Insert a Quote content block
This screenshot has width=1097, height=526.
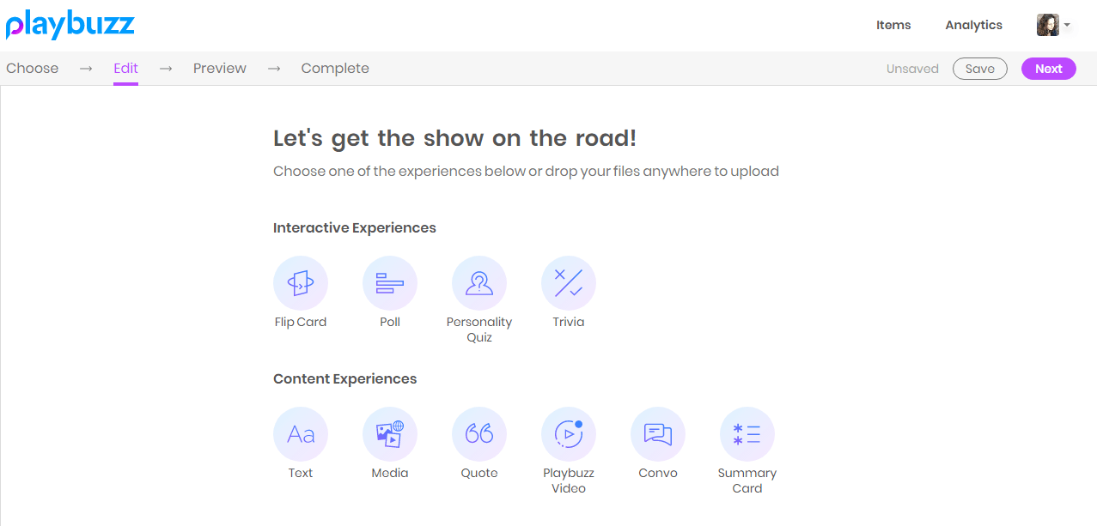pos(479,434)
